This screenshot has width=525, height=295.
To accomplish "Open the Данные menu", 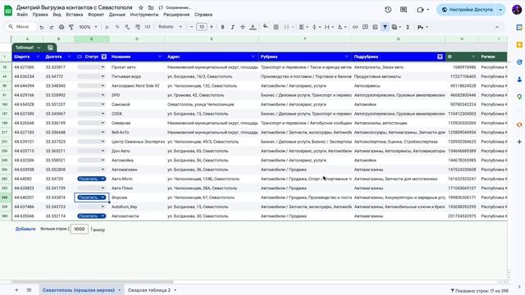I will click(x=116, y=15).
